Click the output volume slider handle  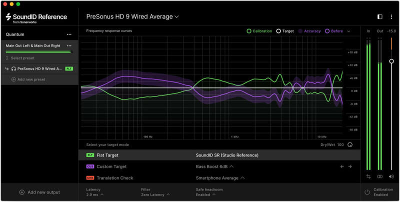[391, 61]
